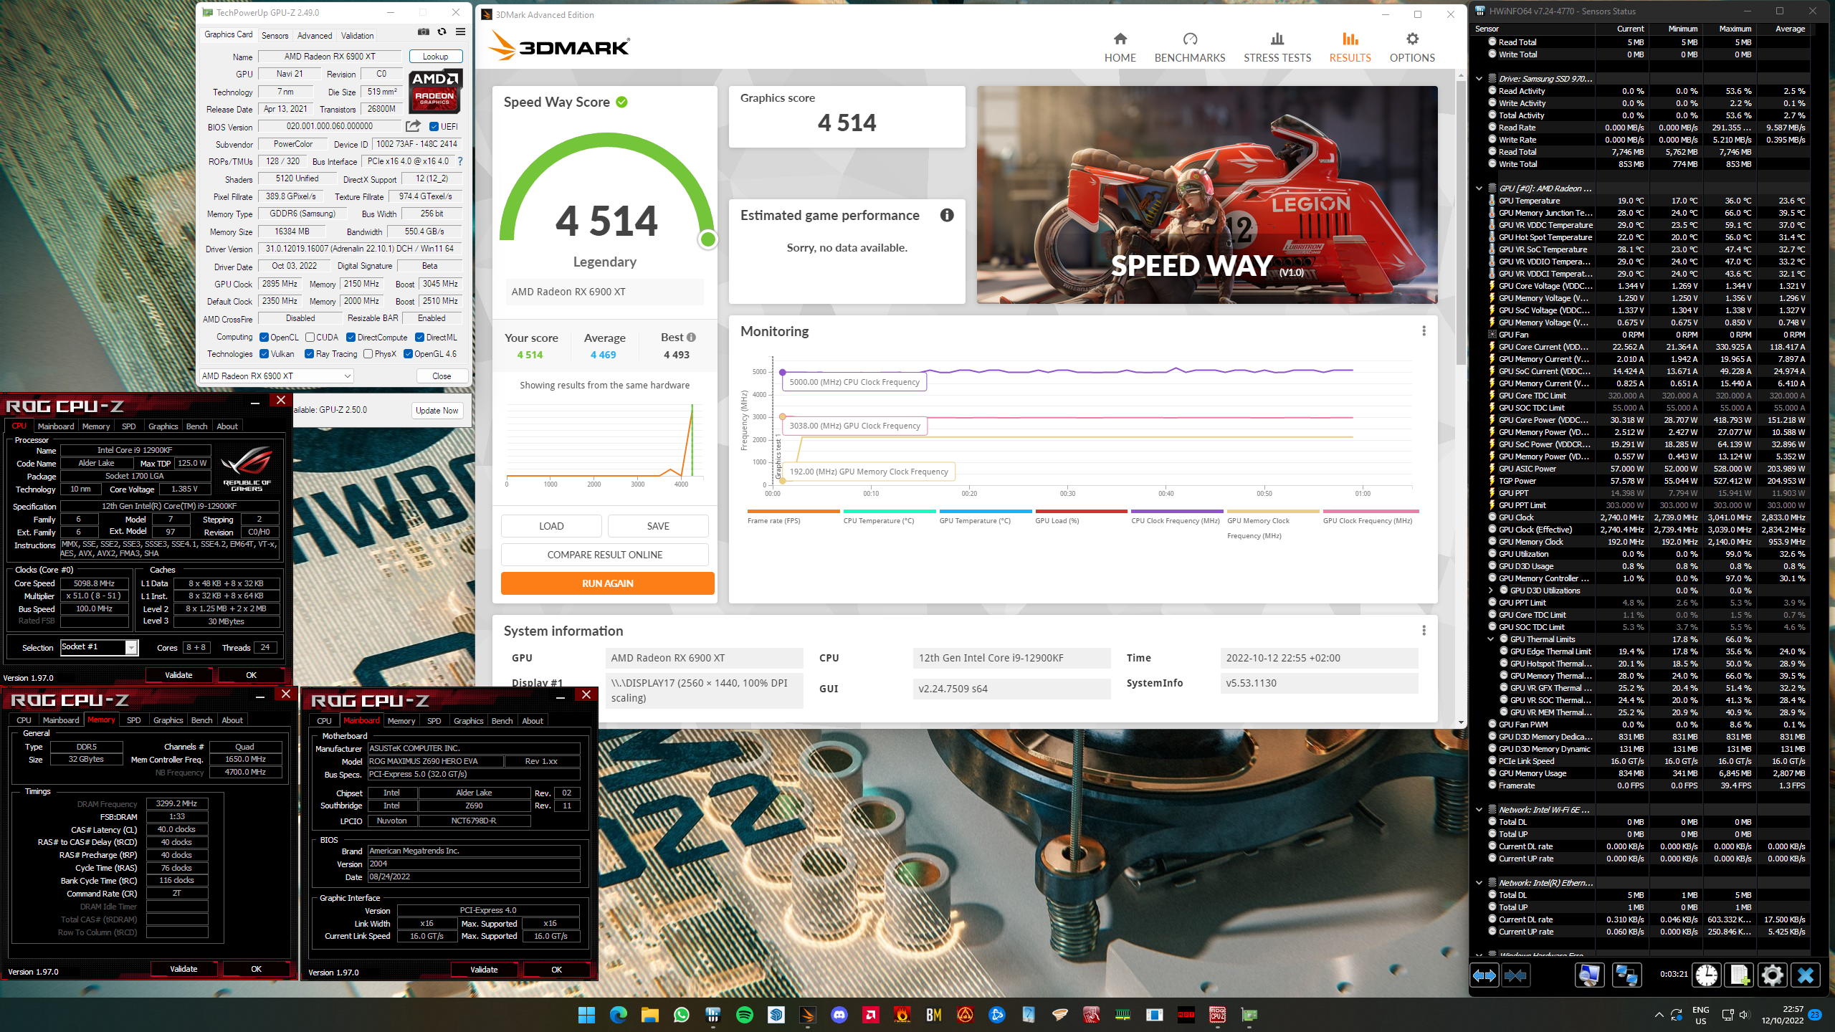1835x1032 pixels.
Task: Toggle CUDA checkbox
Action: [x=310, y=338]
